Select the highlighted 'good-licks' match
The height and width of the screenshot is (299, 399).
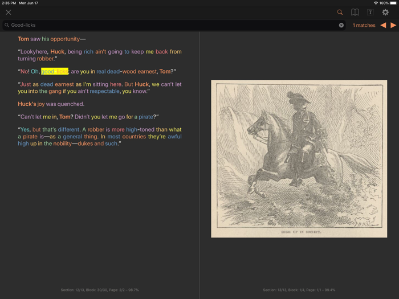click(x=55, y=71)
